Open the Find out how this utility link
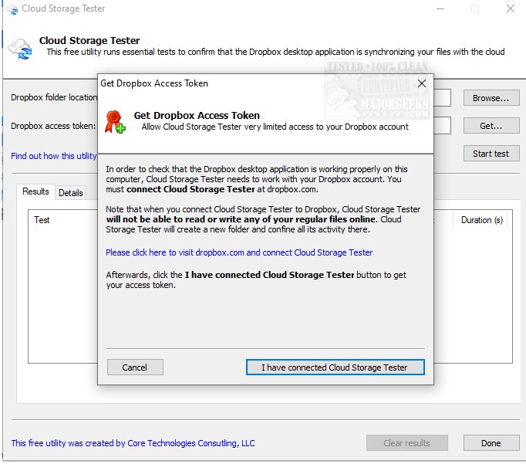Screen dimensions: 526x464 (x=54, y=156)
